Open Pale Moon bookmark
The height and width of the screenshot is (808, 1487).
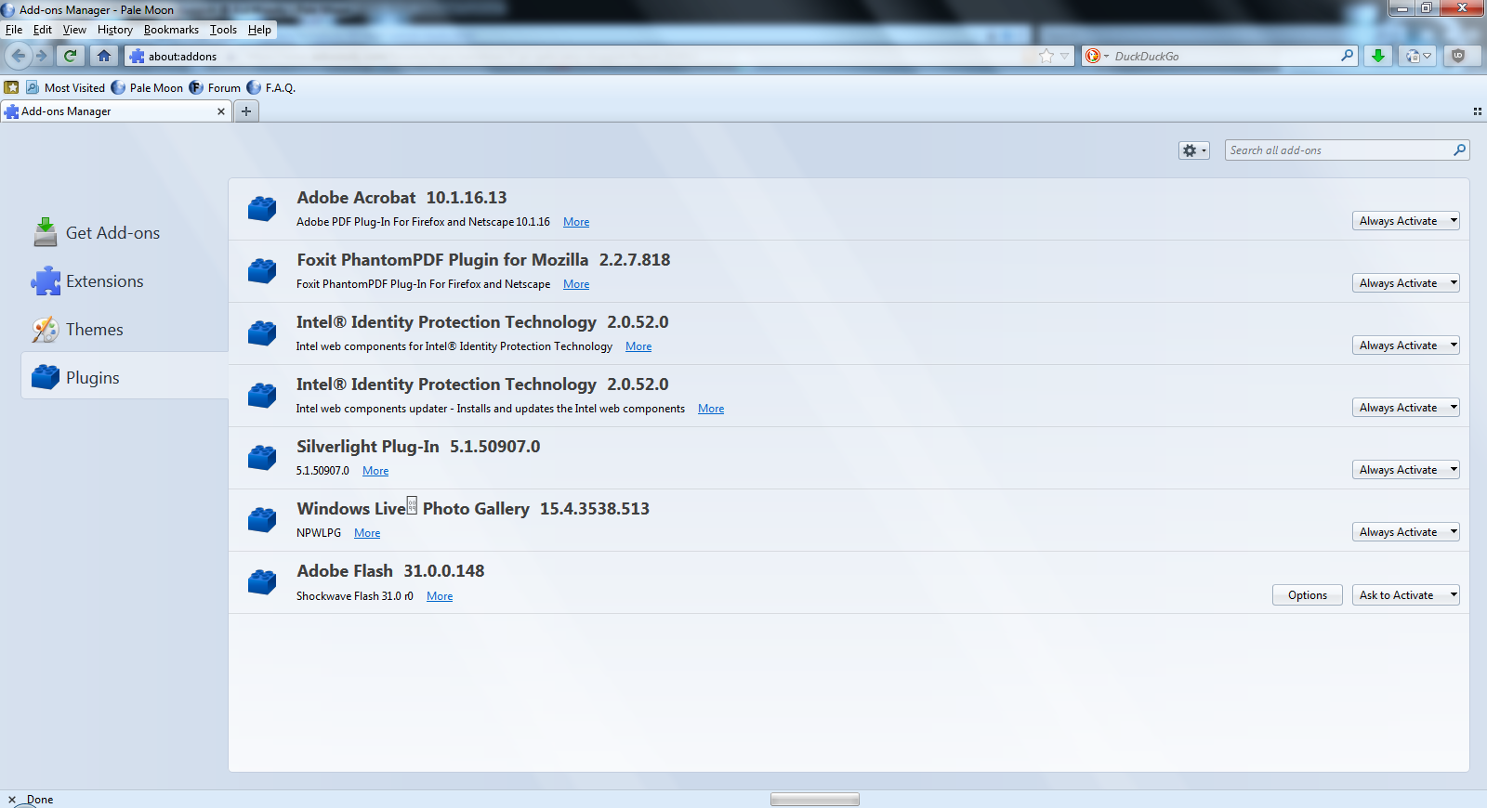[x=147, y=87]
